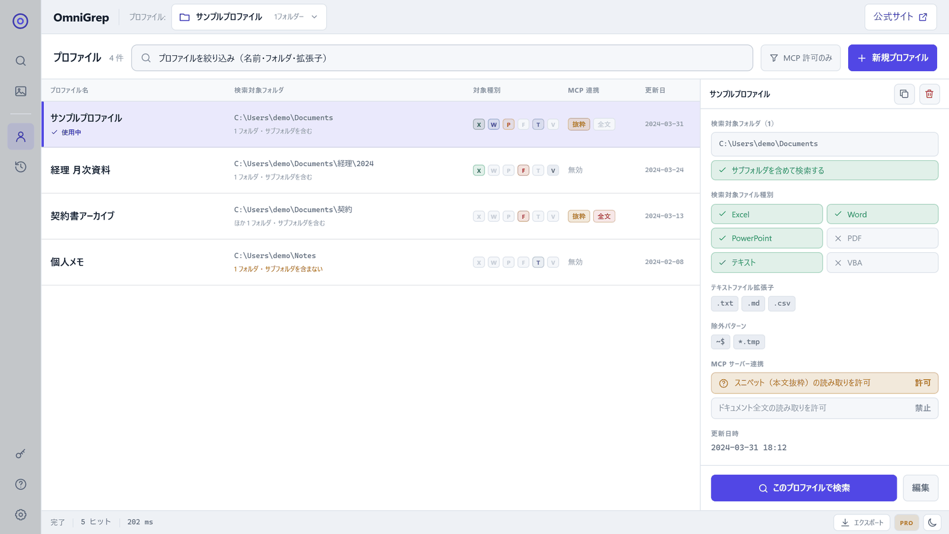The height and width of the screenshot is (534, 949).
Task: Click T badge in 個人メモ row
Action: click(538, 262)
